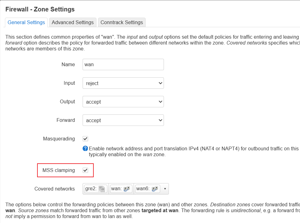Screen dimensions: 300x223
Task: Expand the Covered networks selector arrow
Action: point(165,189)
